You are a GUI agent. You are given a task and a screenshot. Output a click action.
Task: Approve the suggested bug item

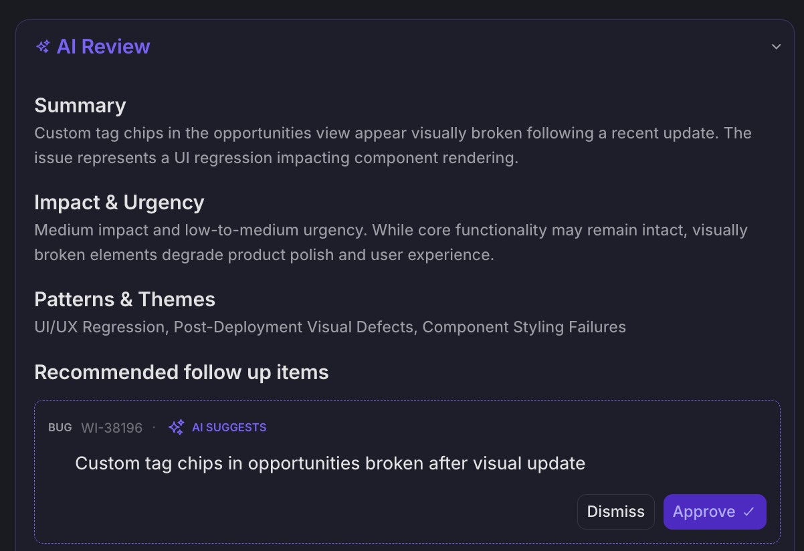[714, 512]
